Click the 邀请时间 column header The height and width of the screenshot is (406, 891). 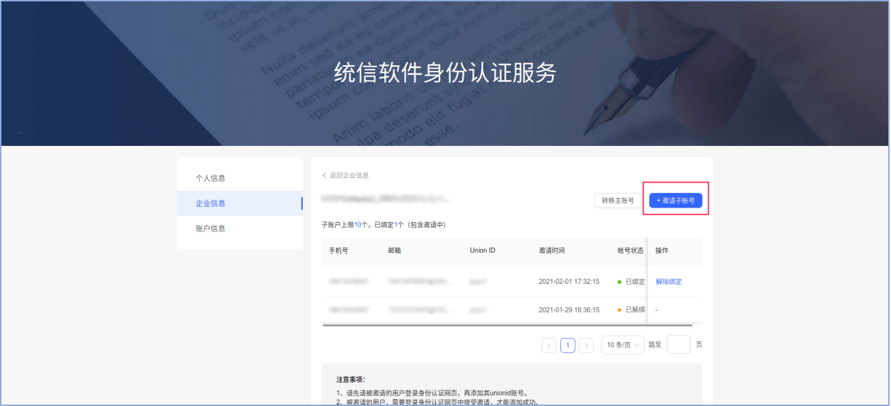552,251
